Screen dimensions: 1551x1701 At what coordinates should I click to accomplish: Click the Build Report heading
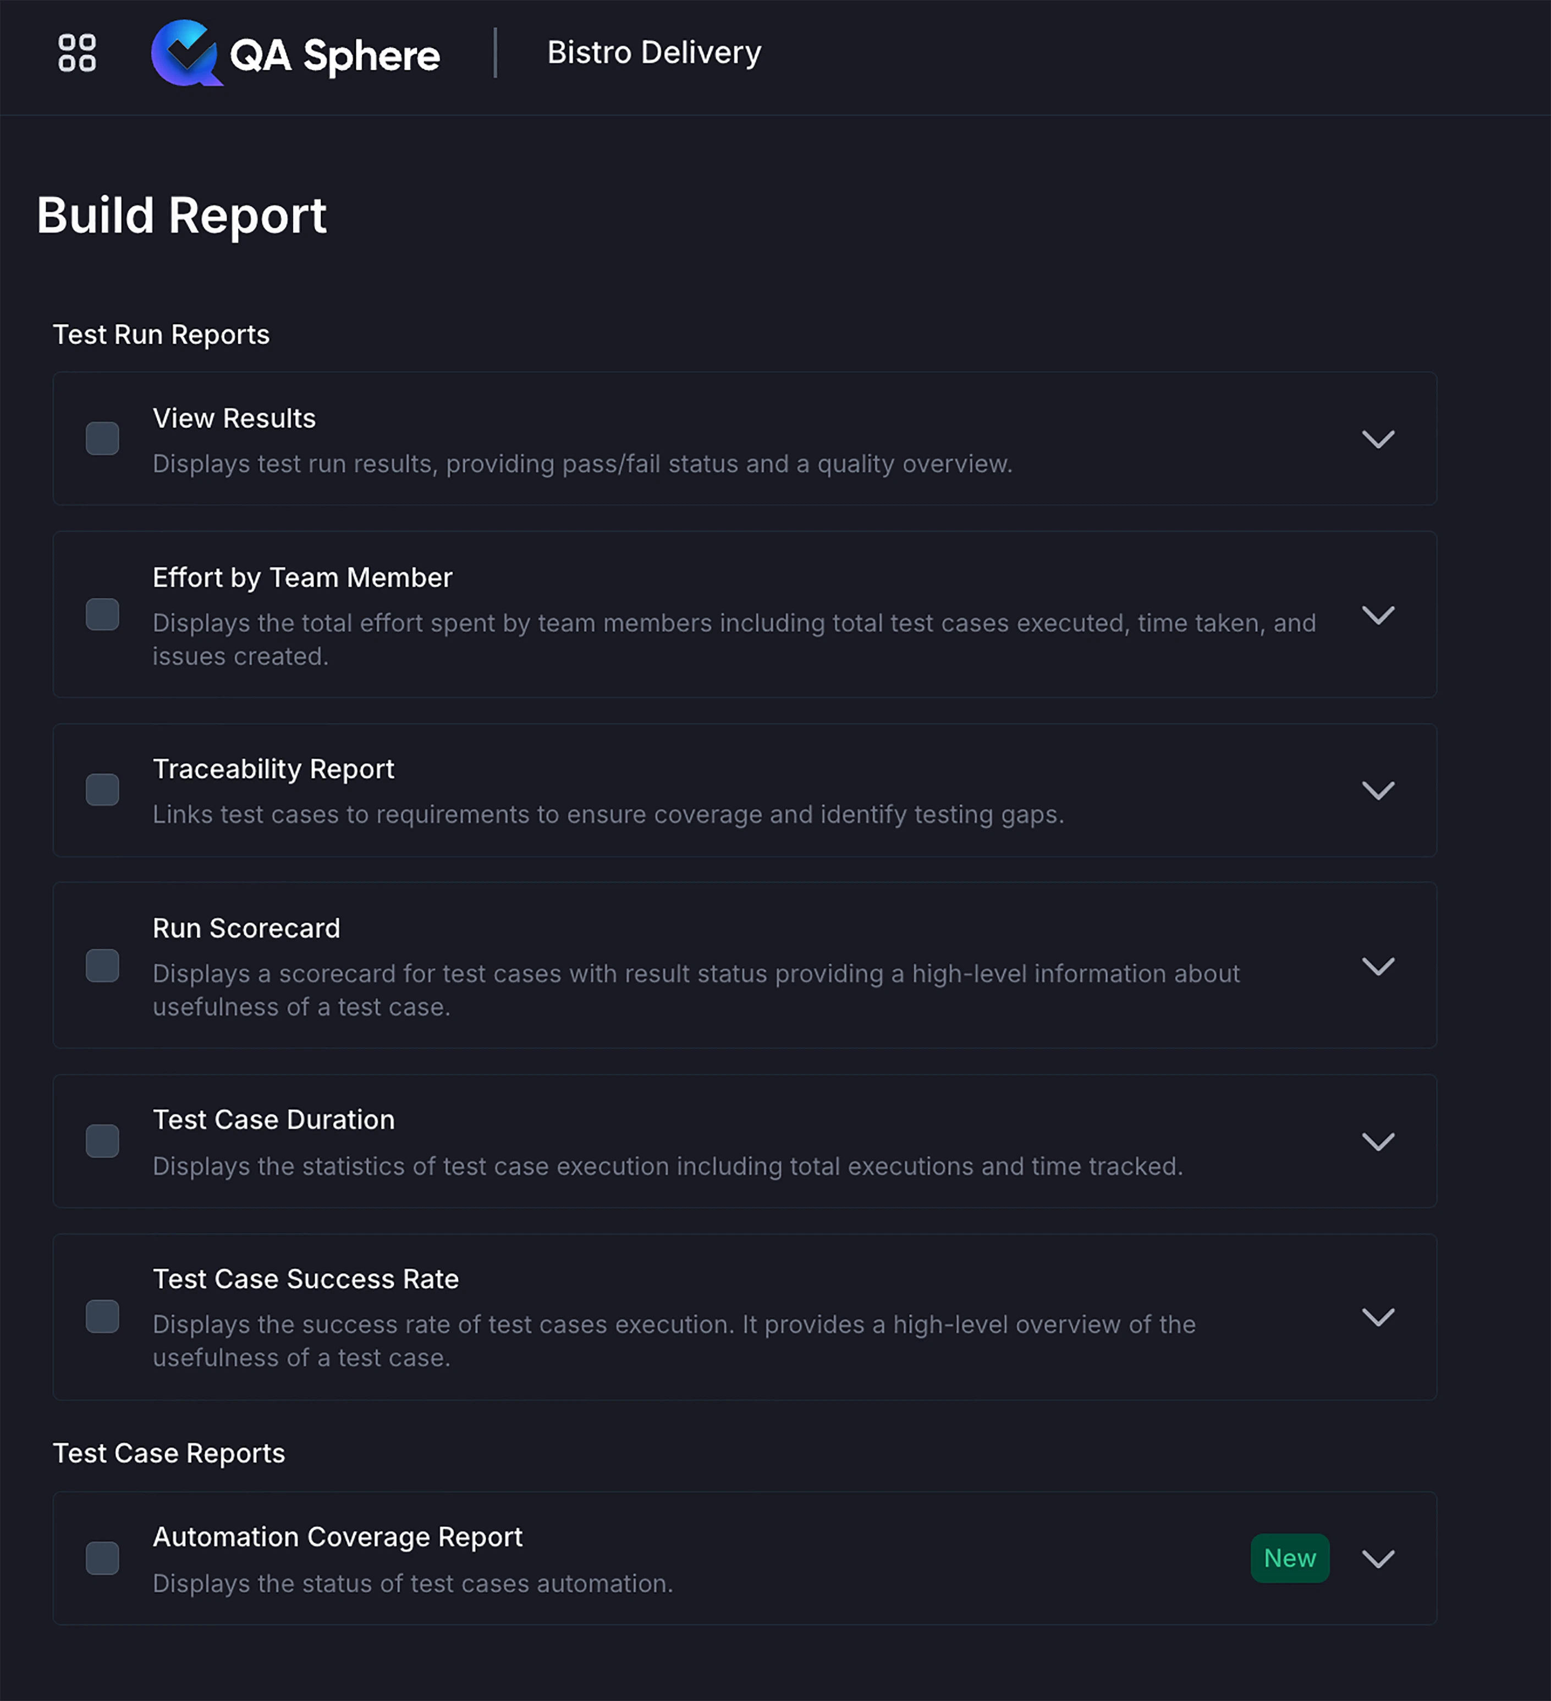pos(182,216)
